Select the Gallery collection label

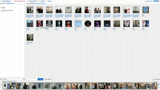click(x=3, y=7)
